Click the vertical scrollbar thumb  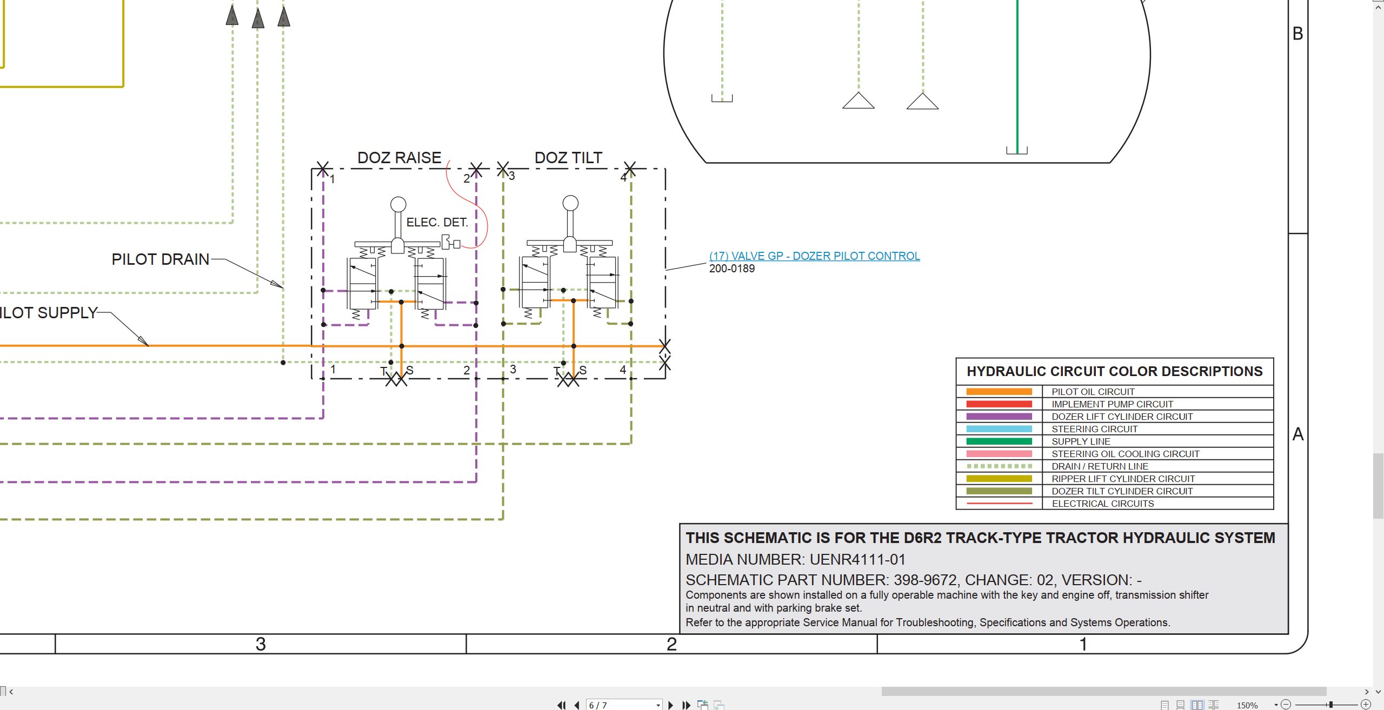[1379, 486]
